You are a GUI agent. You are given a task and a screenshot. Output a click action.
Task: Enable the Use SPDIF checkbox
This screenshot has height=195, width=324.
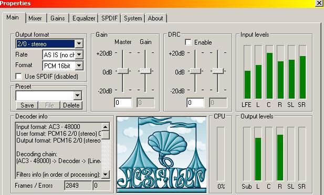coord(19,77)
